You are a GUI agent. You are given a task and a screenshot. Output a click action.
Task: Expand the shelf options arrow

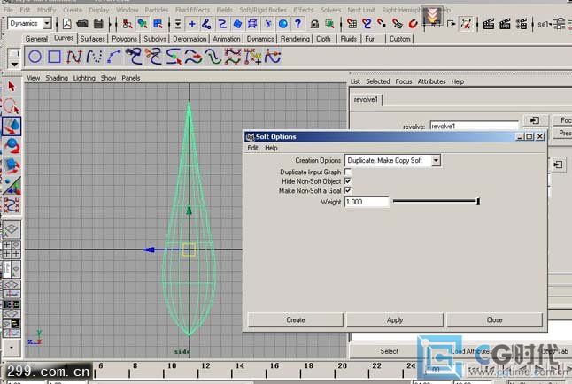point(14,65)
